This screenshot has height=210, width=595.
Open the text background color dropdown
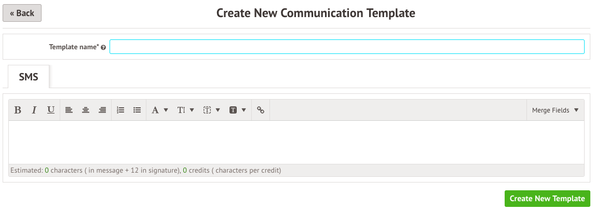tap(238, 110)
